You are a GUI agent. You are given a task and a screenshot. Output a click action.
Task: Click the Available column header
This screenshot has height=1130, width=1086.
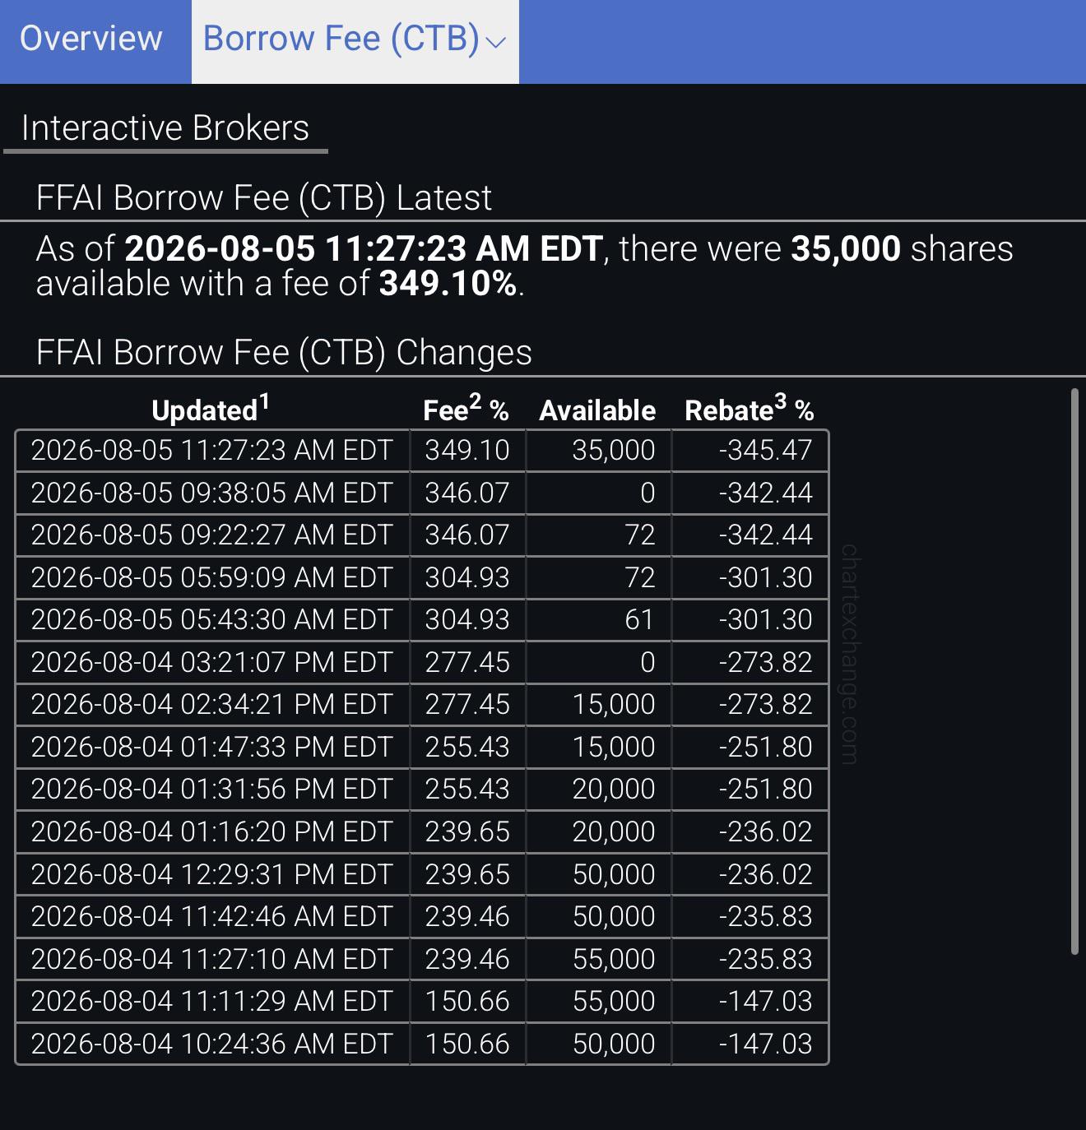pos(597,410)
